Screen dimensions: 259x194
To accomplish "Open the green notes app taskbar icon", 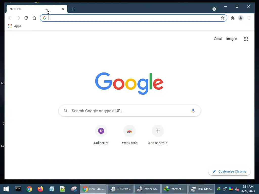I will [62, 189].
